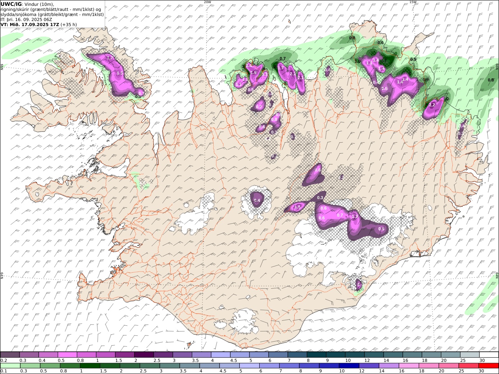This screenshot has height=374, width=499.
Task: Pick the 16 light pink swatch in lower legend row
Action: point(409,366)
